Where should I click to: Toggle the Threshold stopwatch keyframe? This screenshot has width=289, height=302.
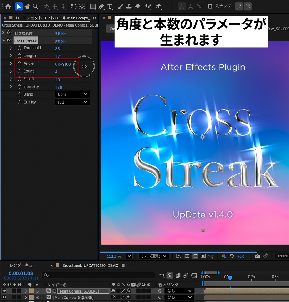point(19,48)
